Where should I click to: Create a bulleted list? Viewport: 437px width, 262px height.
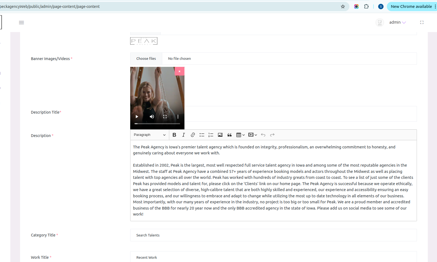point(202,135)
